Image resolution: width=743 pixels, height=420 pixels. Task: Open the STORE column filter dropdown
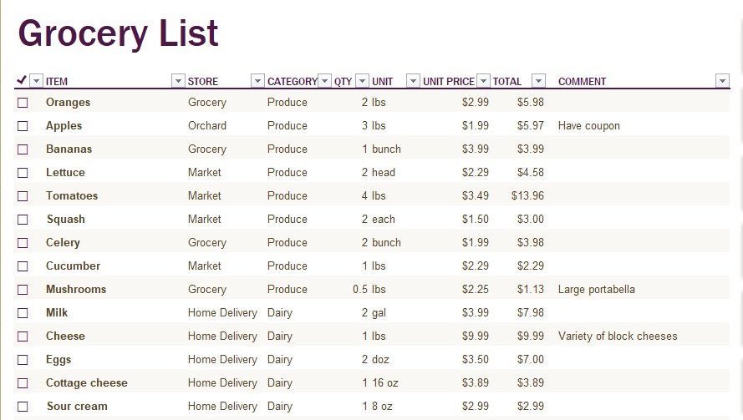click(x=257, y=81)
